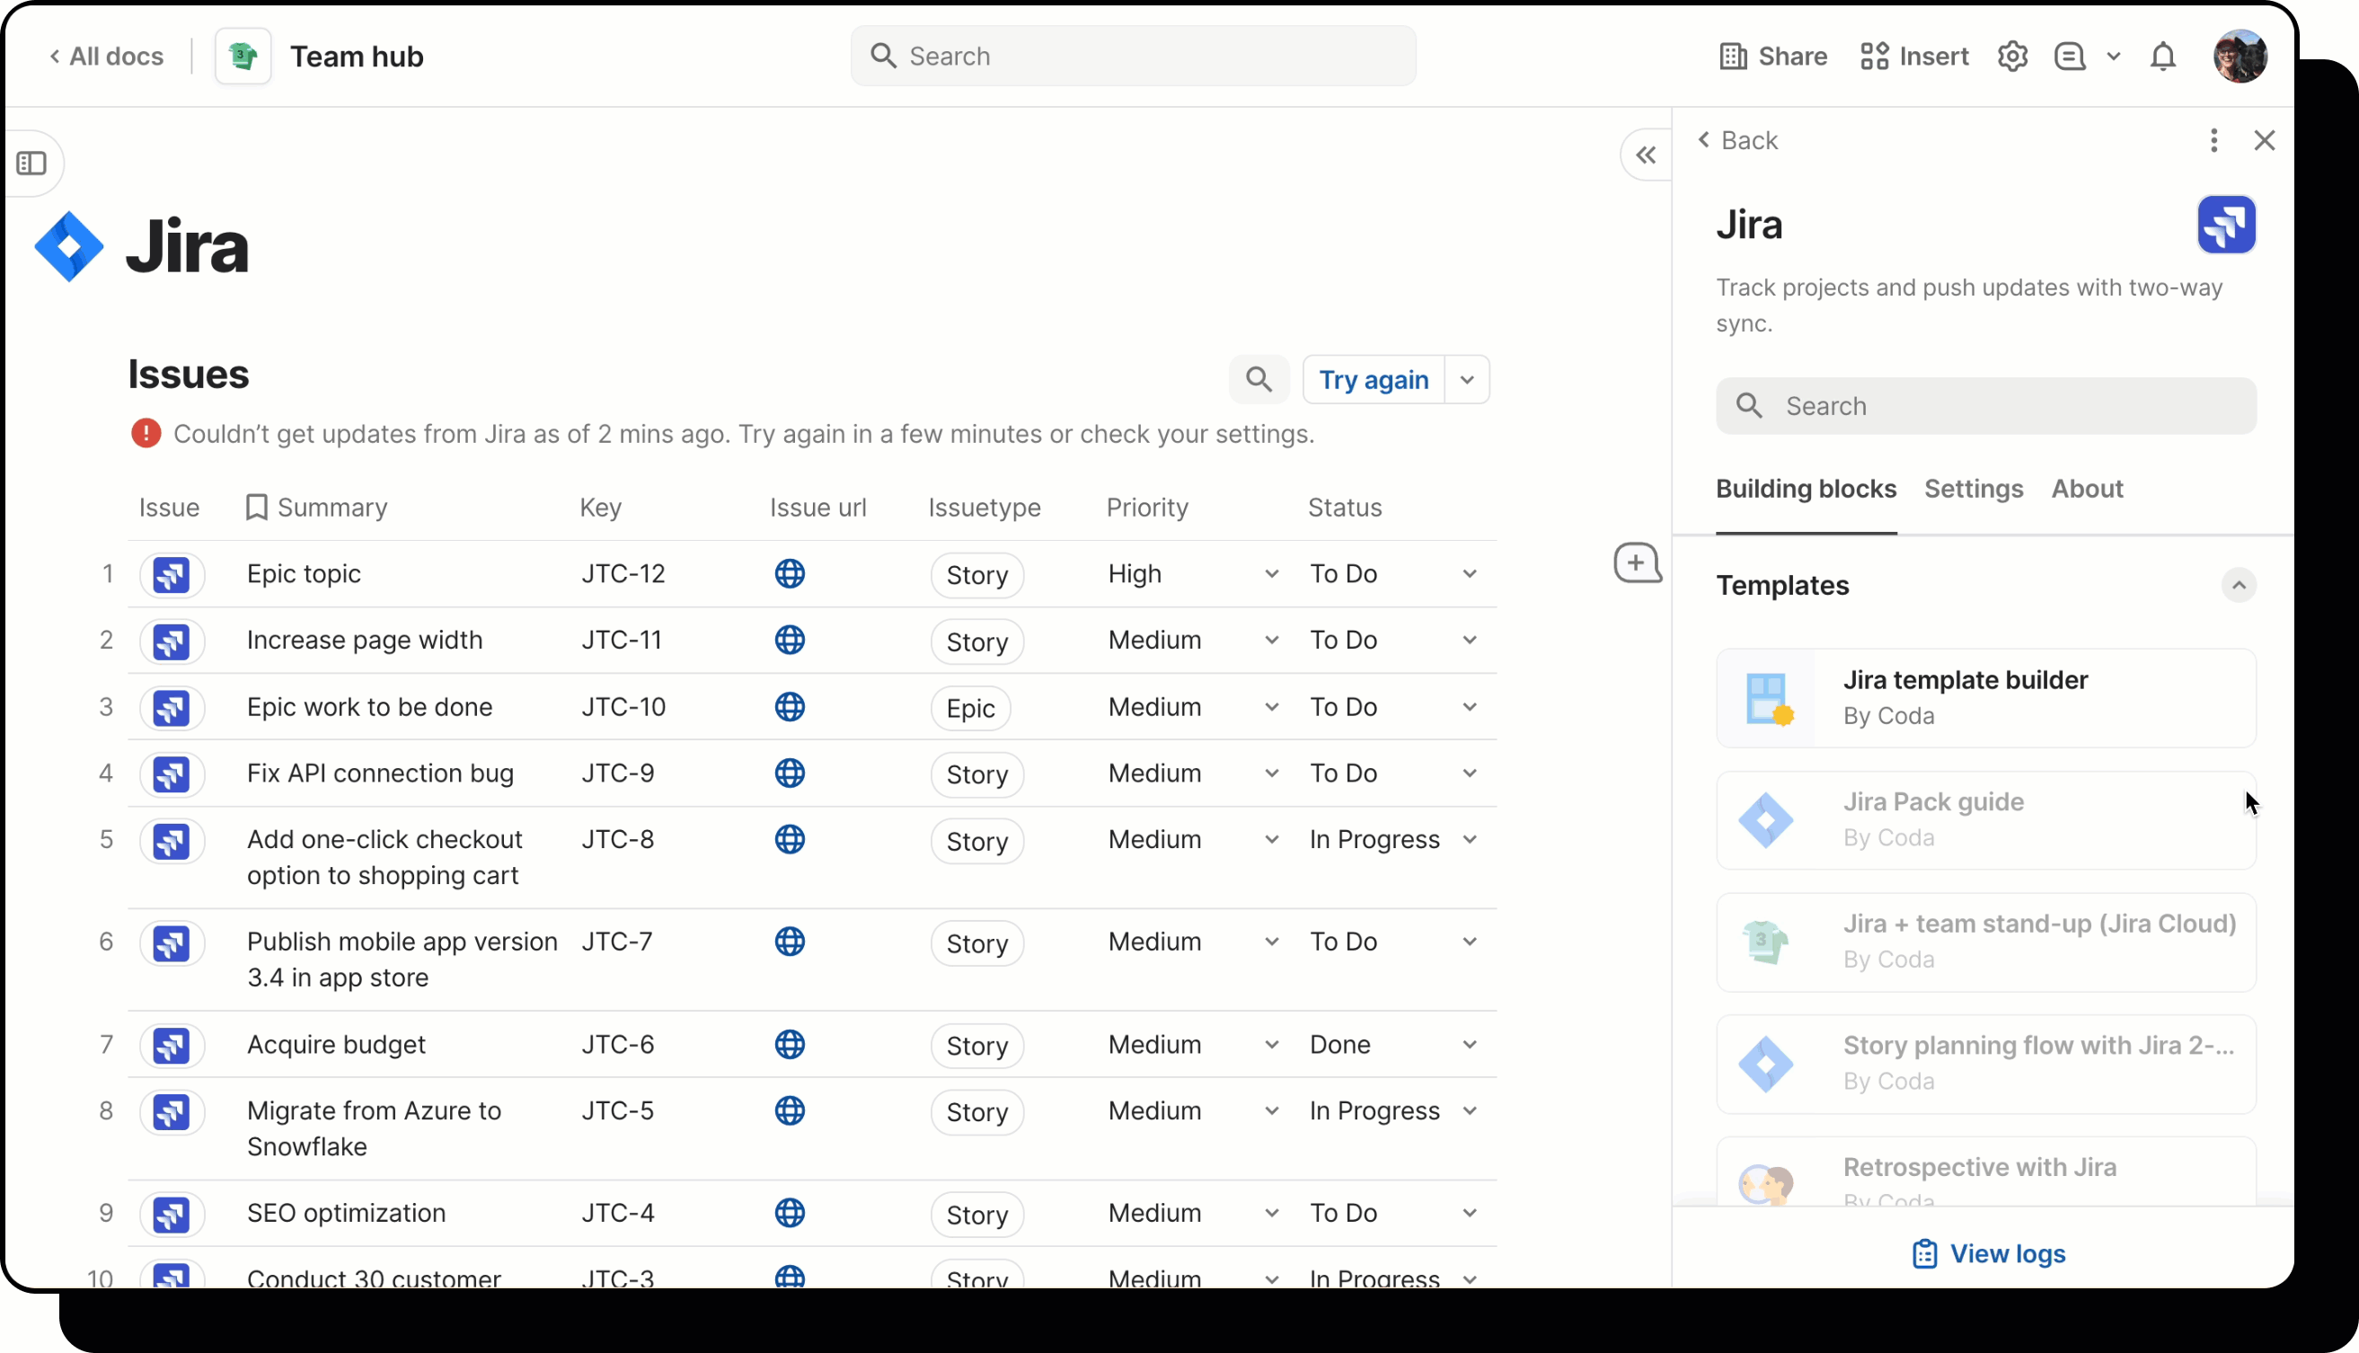Switch to the About tab

[2086, 489]
